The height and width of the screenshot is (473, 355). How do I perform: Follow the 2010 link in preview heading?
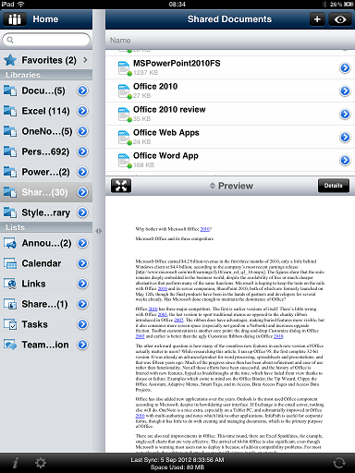click(204, 229)
